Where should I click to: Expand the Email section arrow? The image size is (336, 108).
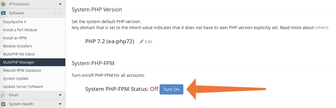click(x=61, y=95)
